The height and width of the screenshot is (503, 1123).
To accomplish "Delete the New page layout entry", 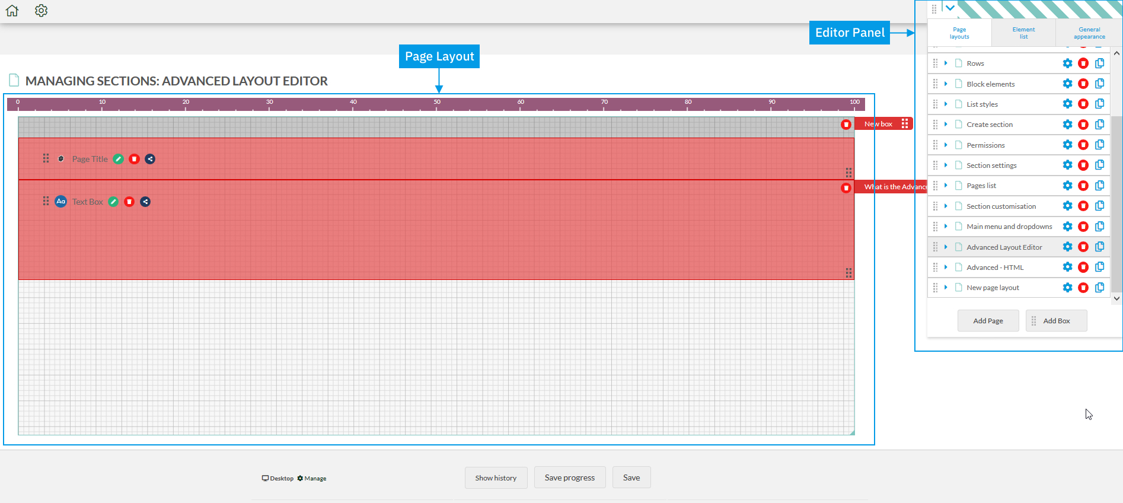I will pos(1083,288).
